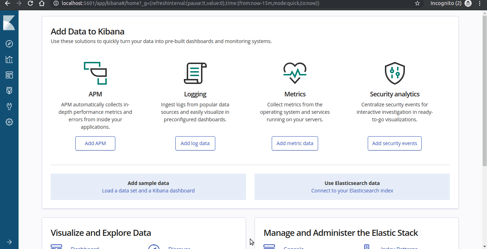Bookmark page with star icon

point(417,3)
